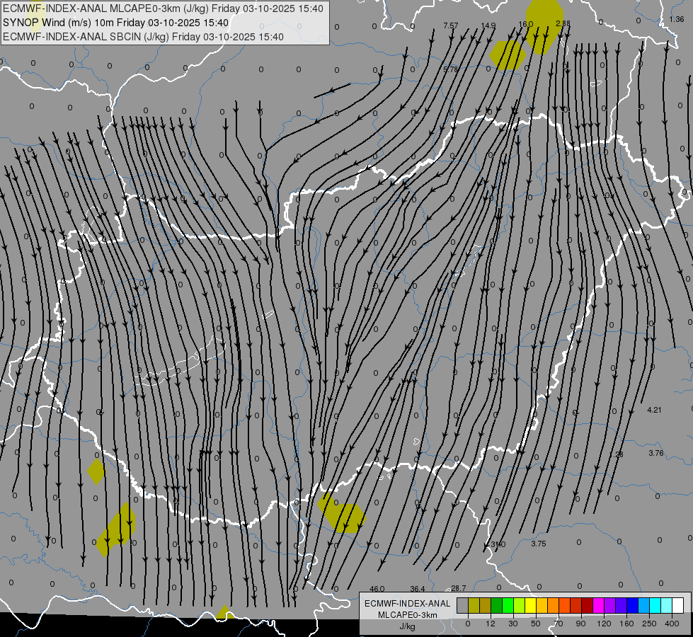The width and height of the screenshot is (693, 637).
Task: Click the 1.36 value in top-right corner
Action: (x=676, y=19)
